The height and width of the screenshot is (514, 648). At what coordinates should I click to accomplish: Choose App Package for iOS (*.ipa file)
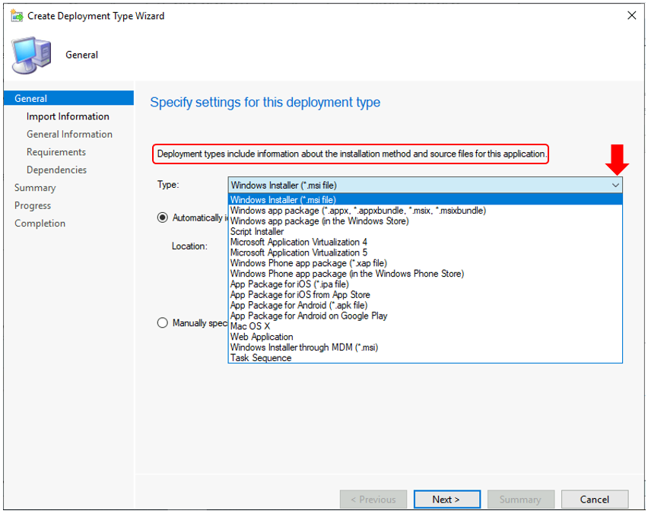click(x=425, y=284)
